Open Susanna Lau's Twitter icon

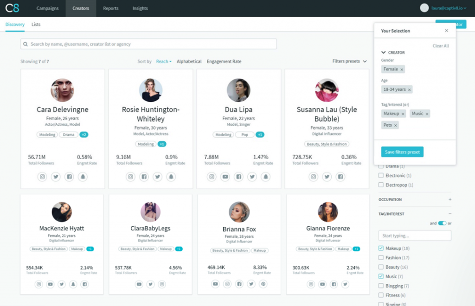pos(327,177)
